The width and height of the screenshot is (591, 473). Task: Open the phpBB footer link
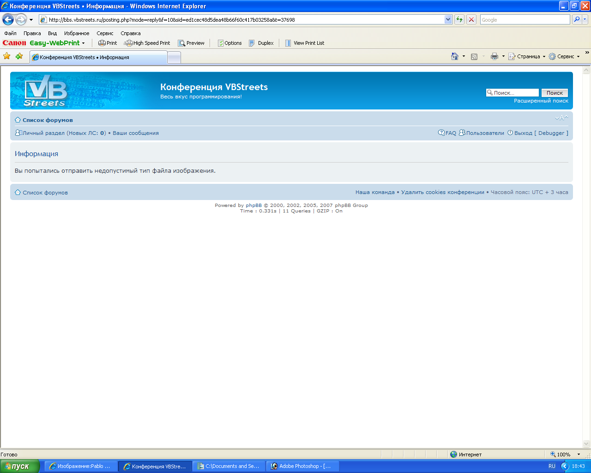253,206
